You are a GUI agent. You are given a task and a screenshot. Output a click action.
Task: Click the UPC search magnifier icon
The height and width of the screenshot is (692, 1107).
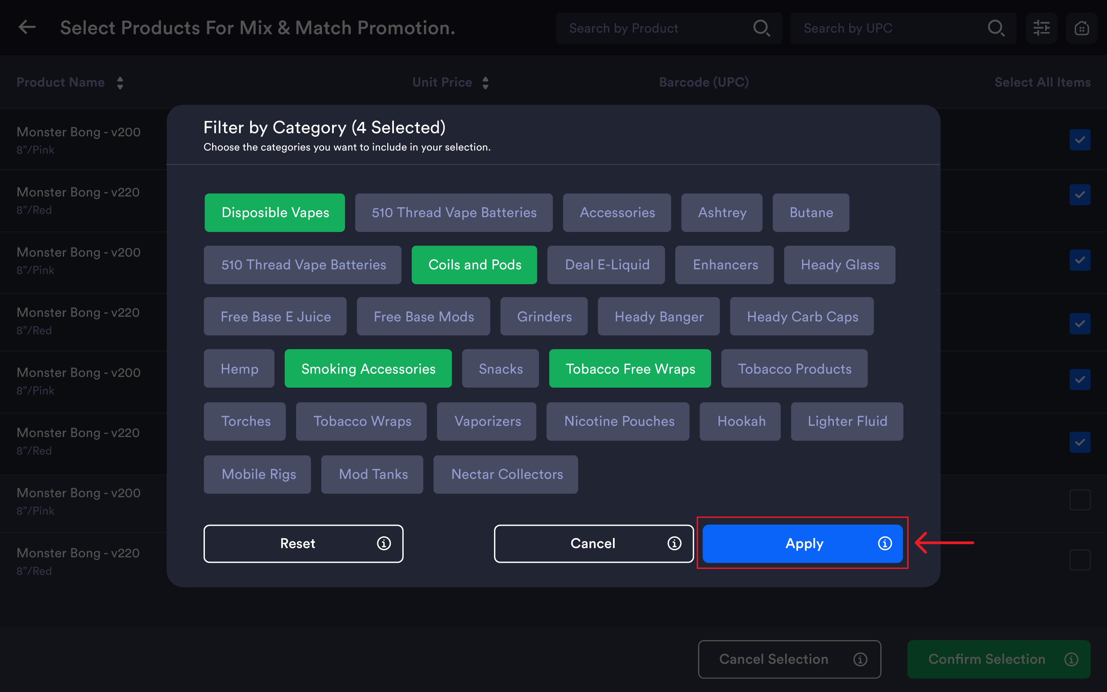[996, 28]
